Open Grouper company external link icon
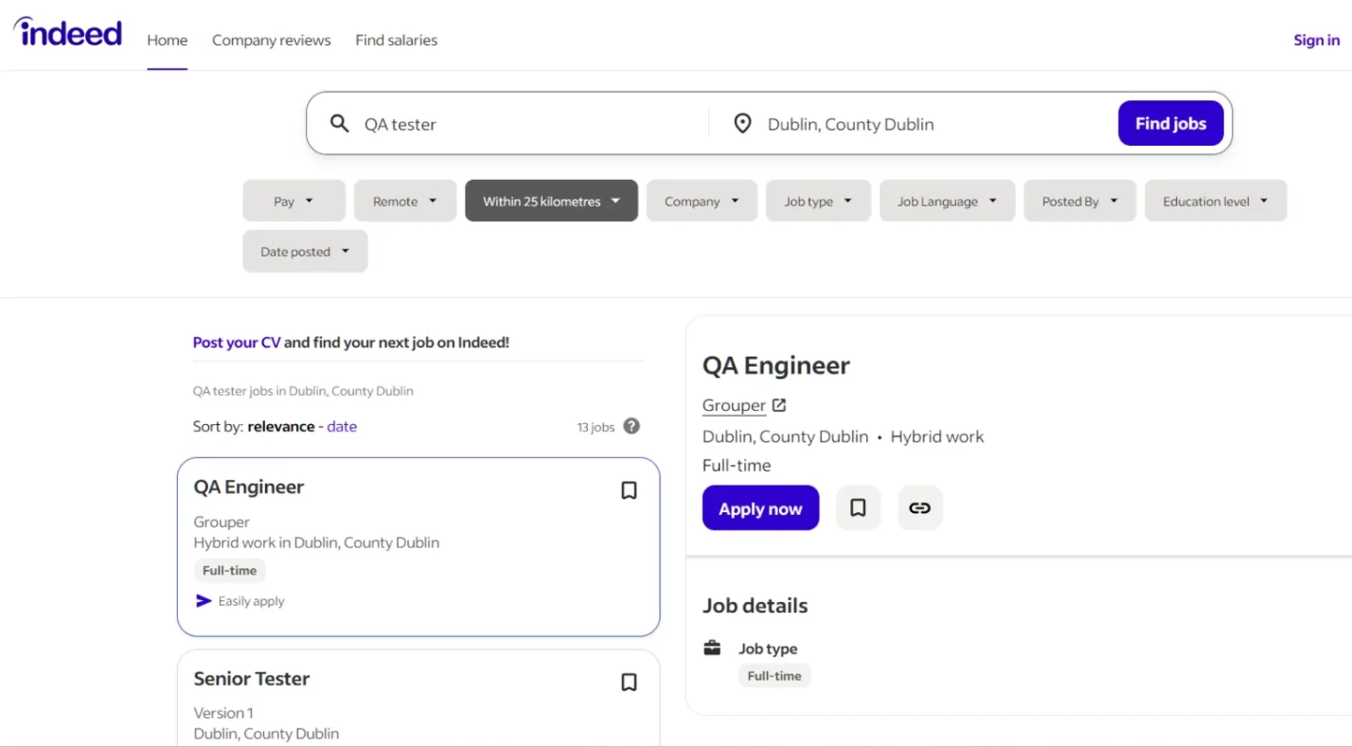 [779, 405]
